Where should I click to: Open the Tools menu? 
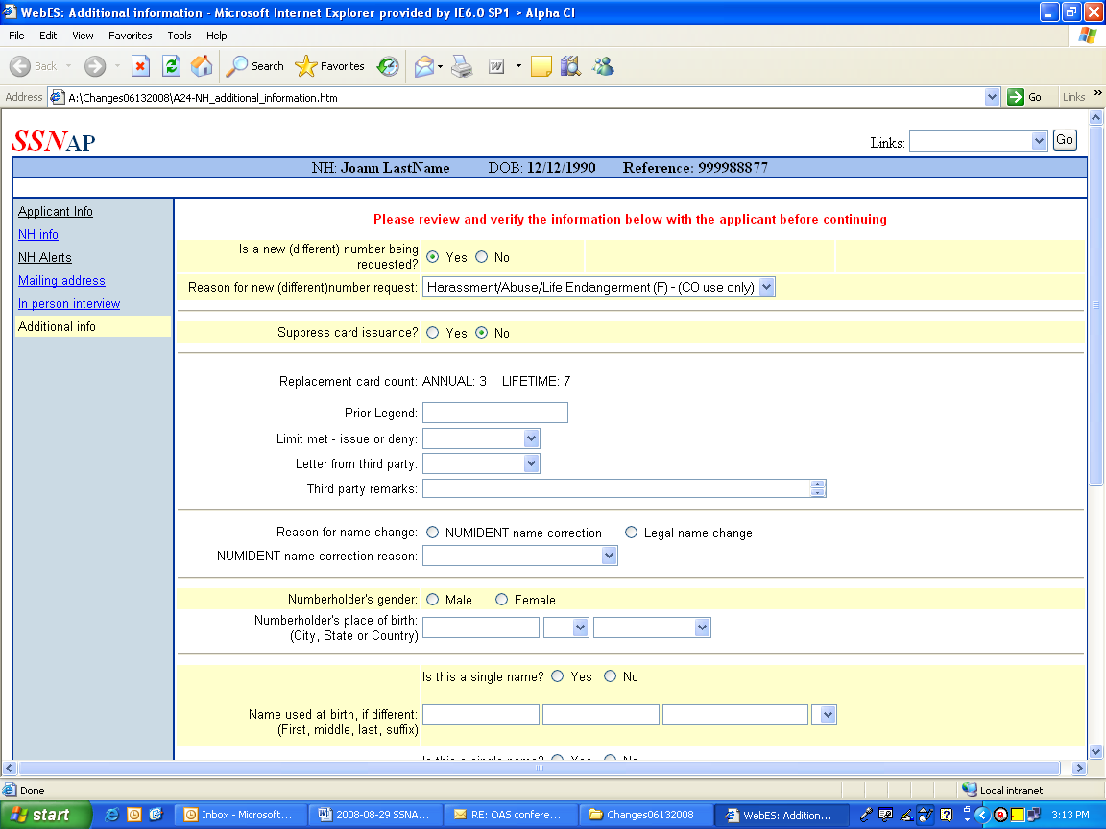tap(180, 36)
